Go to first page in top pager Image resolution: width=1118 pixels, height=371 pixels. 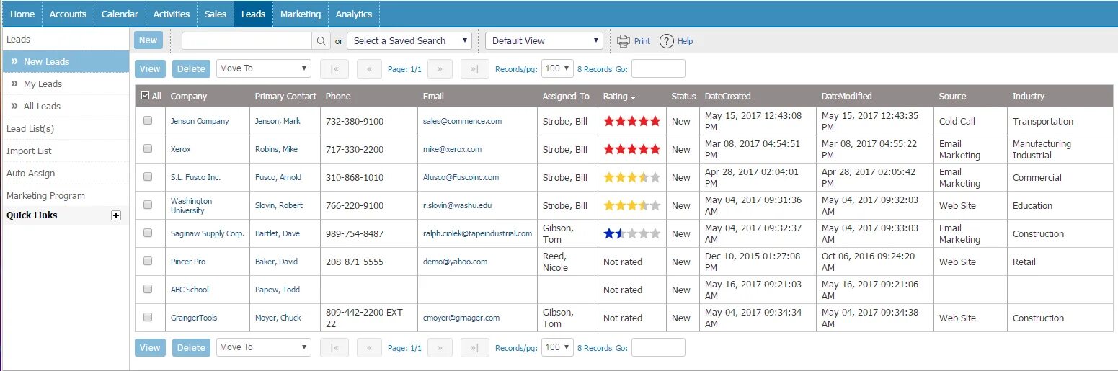(x=334, y=68)
